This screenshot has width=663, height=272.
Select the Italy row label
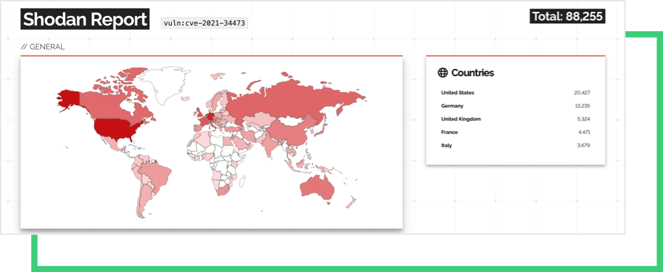[x=446, y=146]
